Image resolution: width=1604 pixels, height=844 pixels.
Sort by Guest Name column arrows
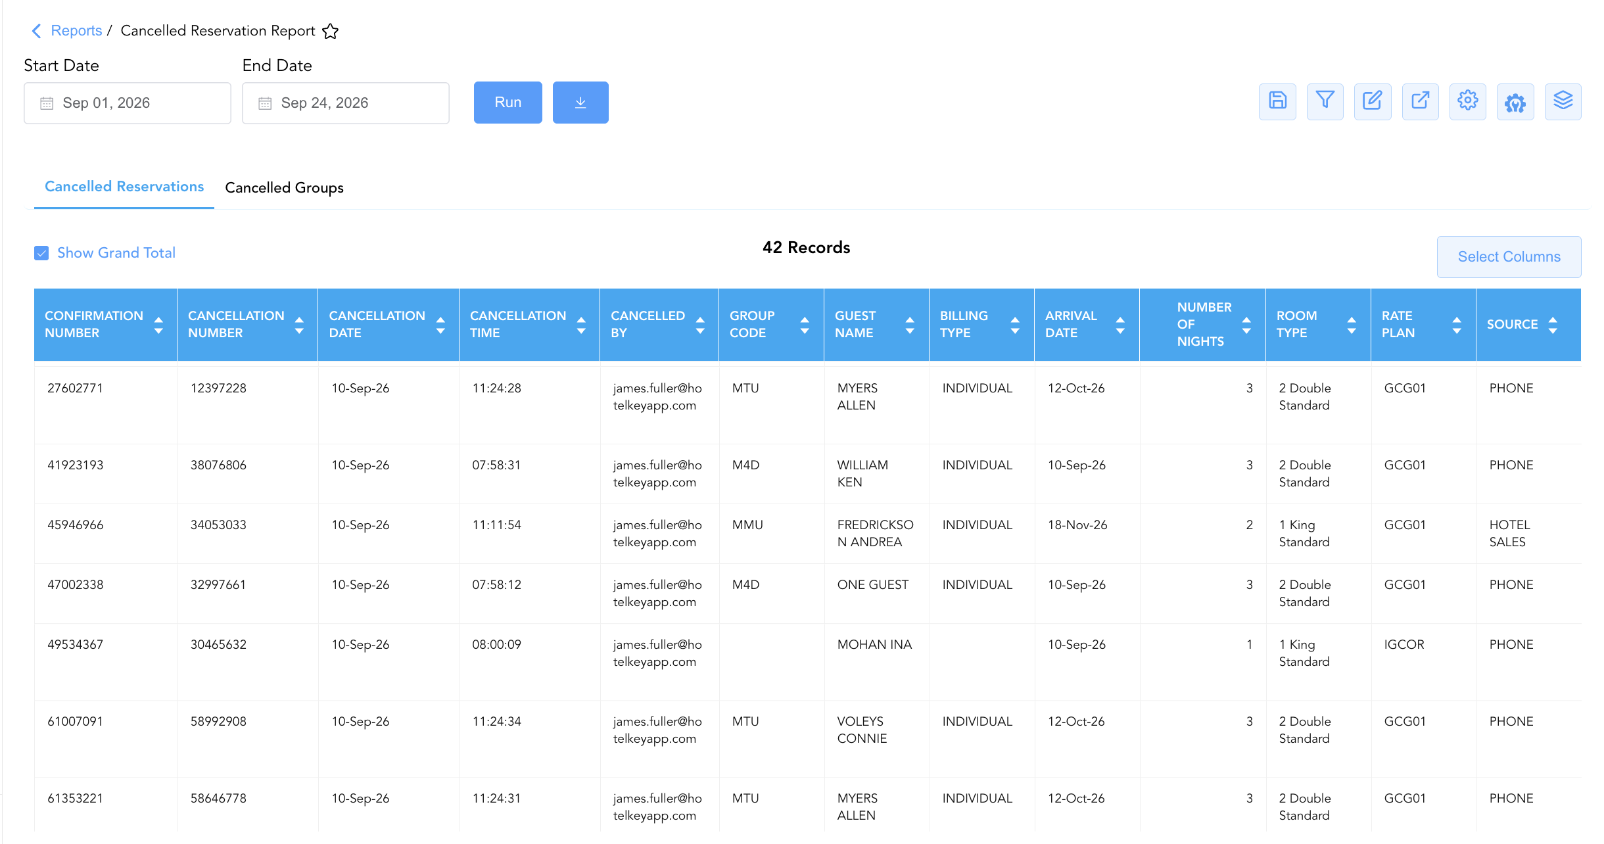910,325
